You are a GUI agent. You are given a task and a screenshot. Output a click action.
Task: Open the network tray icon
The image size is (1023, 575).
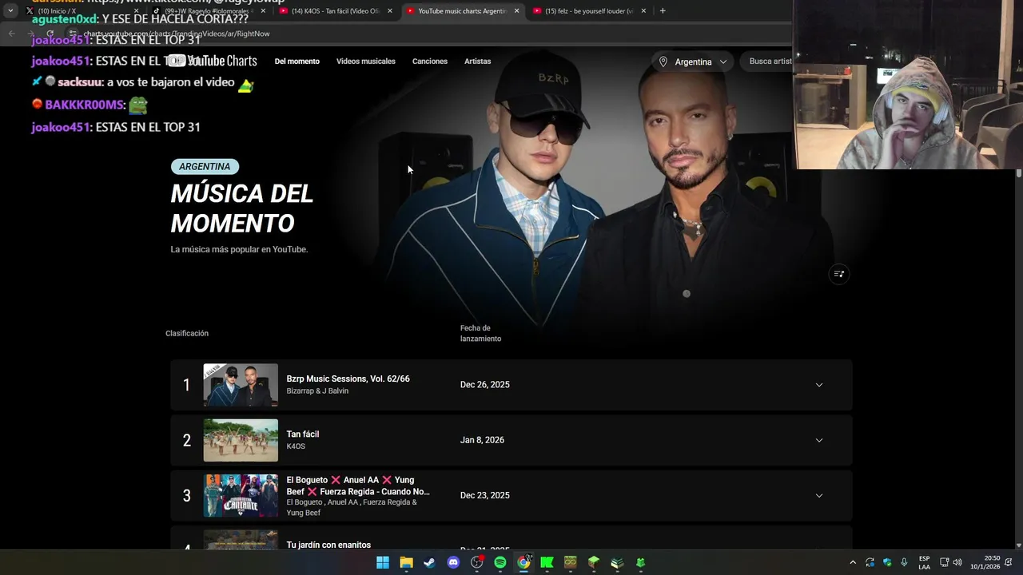coord(944,562)
